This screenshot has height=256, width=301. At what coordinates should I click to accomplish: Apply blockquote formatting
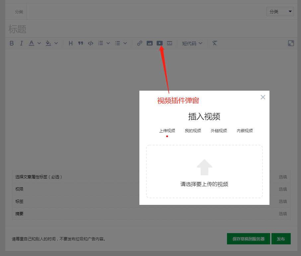tap(80, 43)
